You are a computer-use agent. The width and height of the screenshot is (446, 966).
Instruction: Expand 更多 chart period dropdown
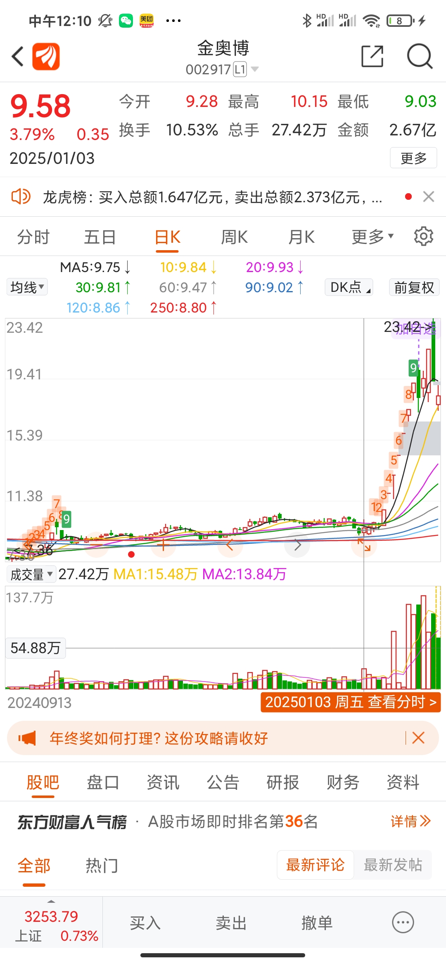coord(372,237)
